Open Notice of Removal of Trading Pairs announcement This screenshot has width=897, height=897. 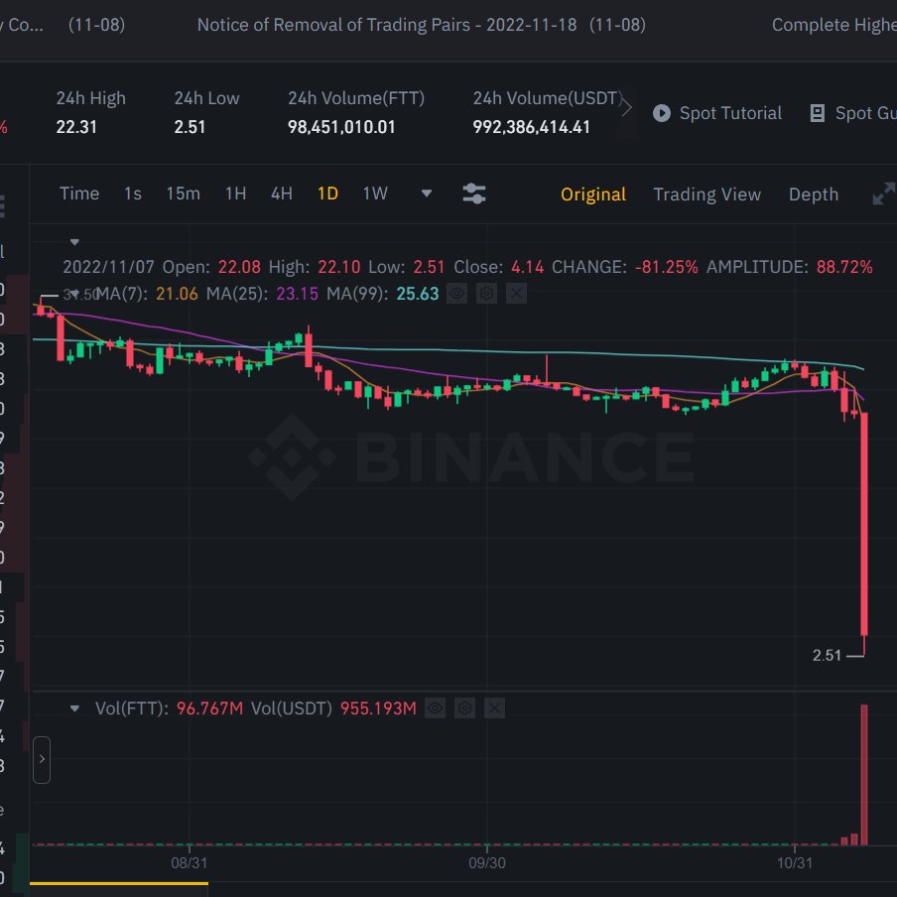pyautogui.click(x=422, y=25)
